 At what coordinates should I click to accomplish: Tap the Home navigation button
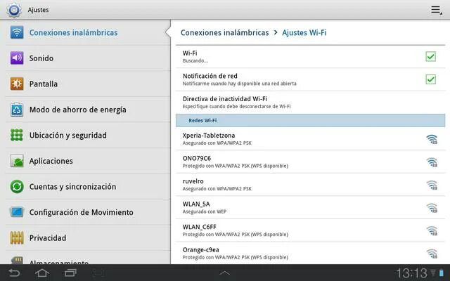click(42, 273)
